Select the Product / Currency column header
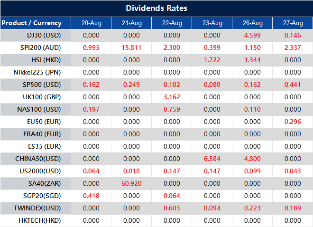 32,23
